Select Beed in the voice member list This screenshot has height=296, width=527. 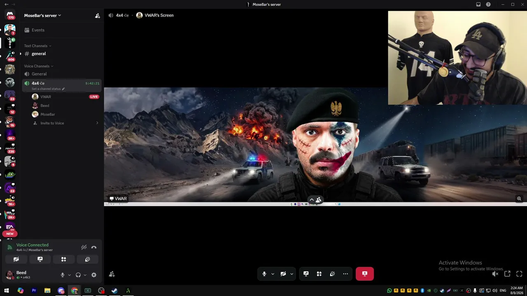point(66,106)
